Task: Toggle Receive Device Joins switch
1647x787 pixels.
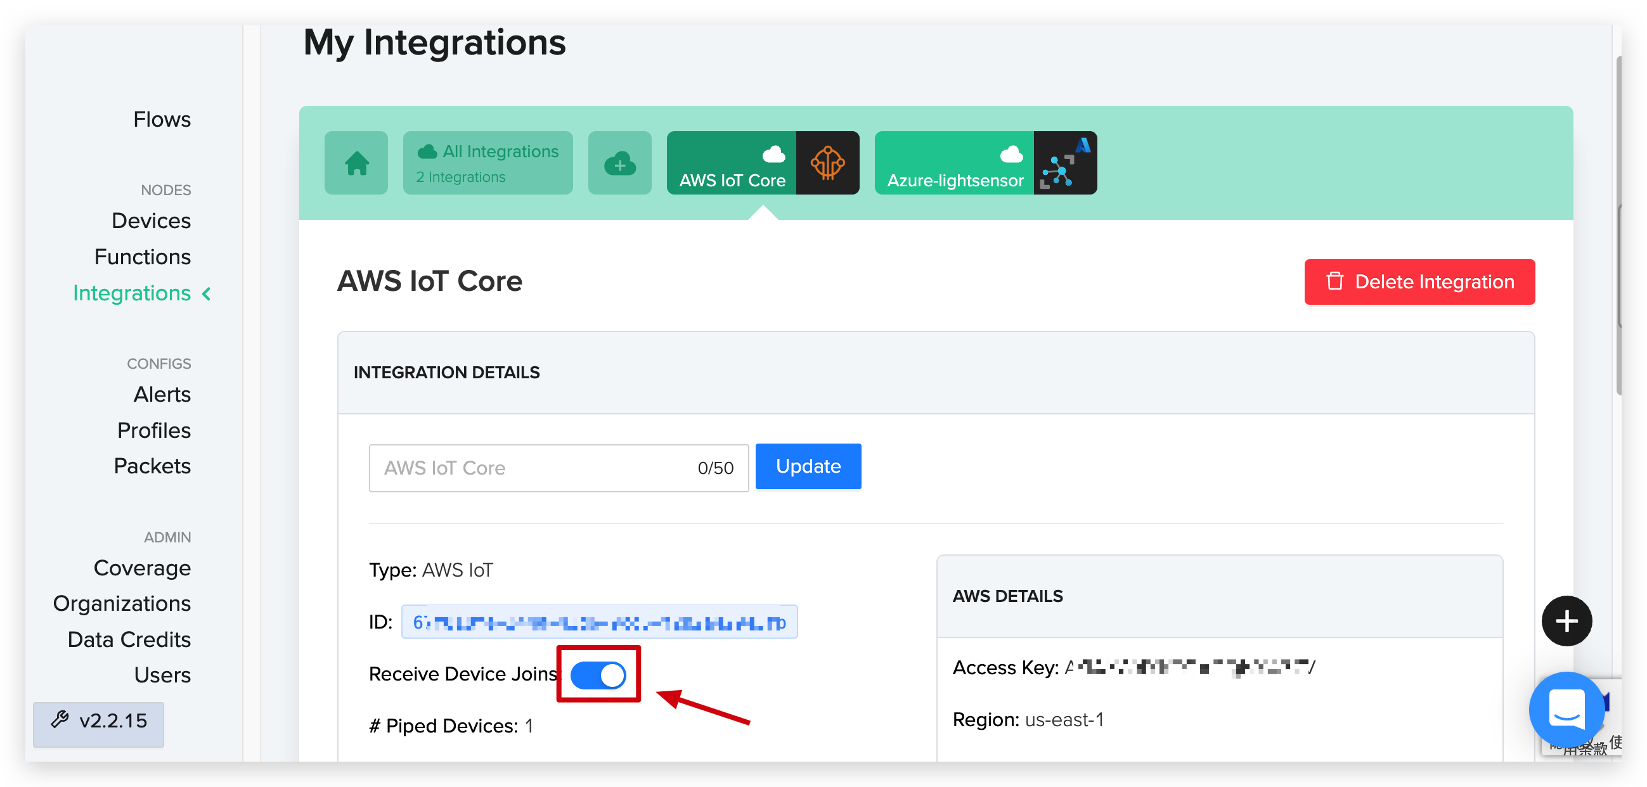Action: point(598,675)
